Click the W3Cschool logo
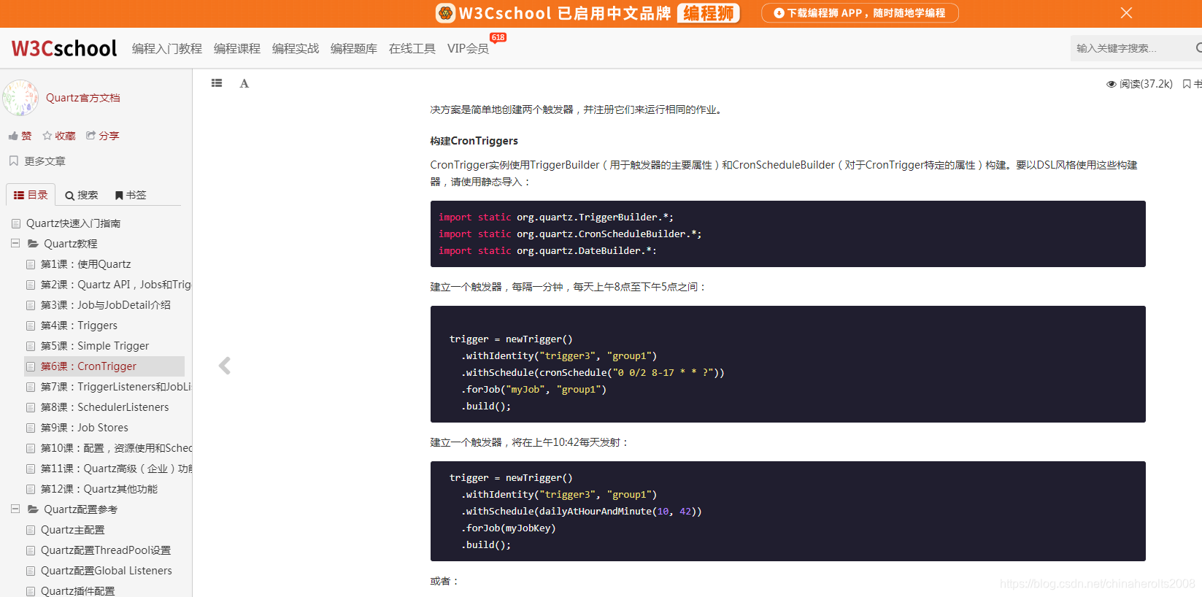The width and height of the screenshot is (1202, 597). point(64,48)
